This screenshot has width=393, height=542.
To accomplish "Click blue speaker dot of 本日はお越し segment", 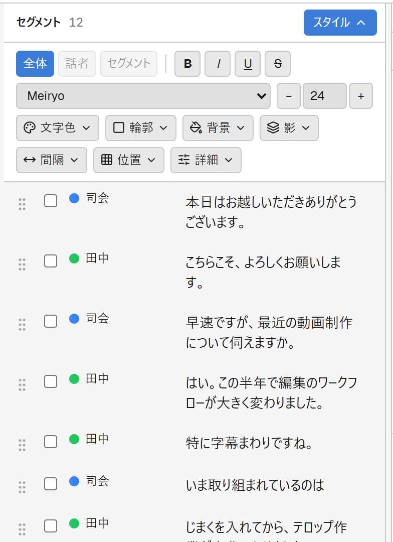I will (74, 198).
